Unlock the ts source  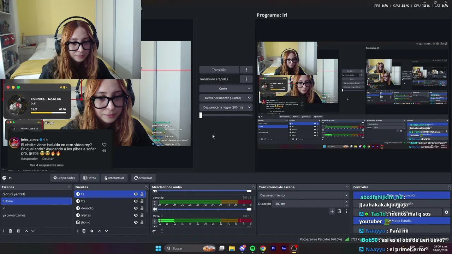point(142,194)
